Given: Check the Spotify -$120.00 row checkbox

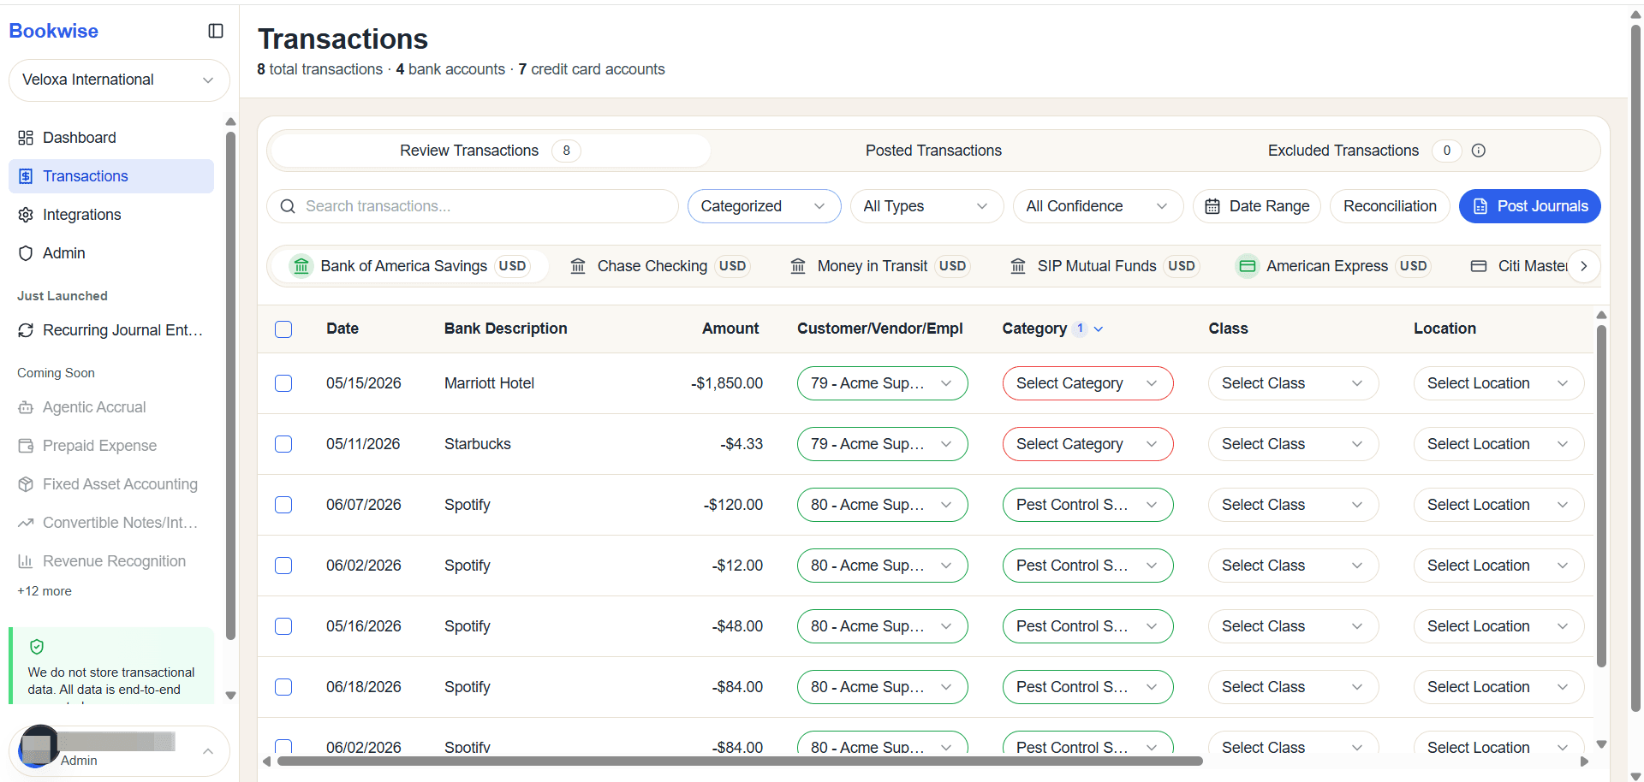Looking at the screenshot, I should click(x=283, y=505).
